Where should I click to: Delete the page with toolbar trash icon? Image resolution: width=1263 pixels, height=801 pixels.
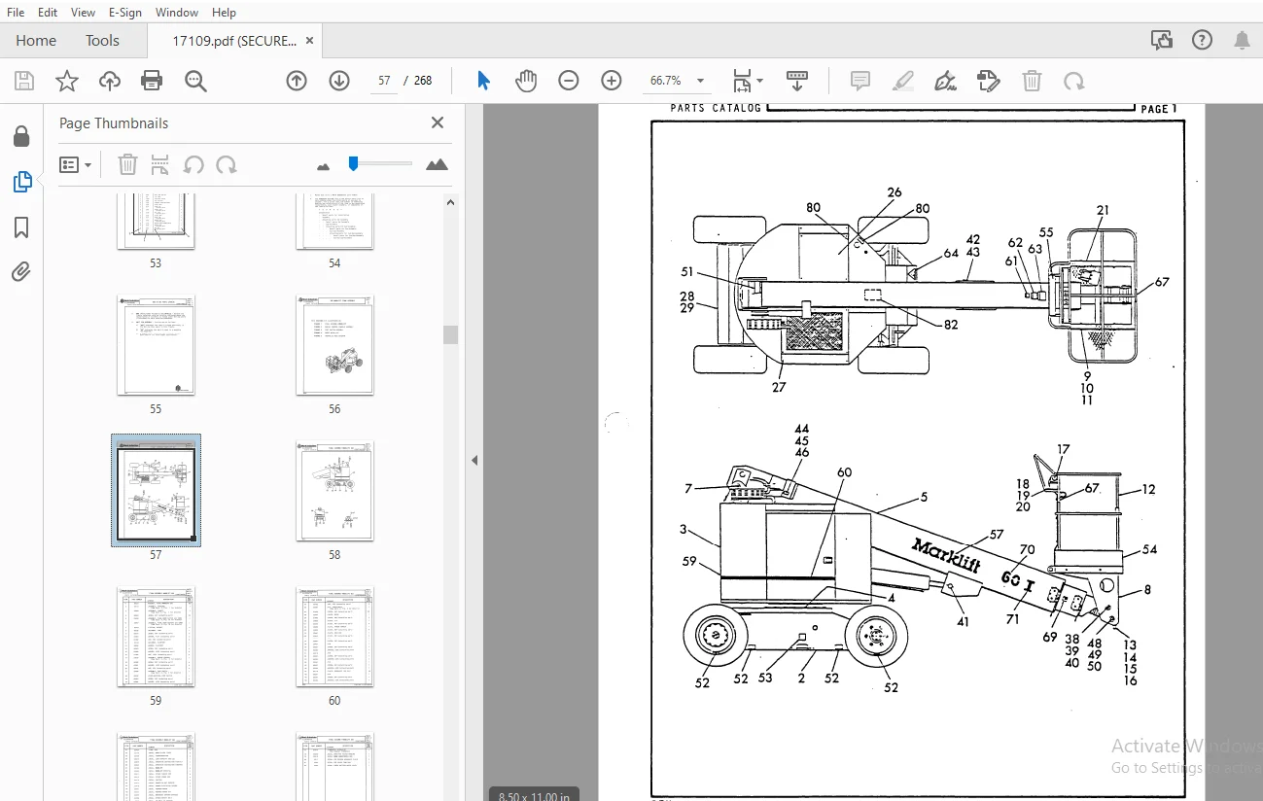[1032, 81]
